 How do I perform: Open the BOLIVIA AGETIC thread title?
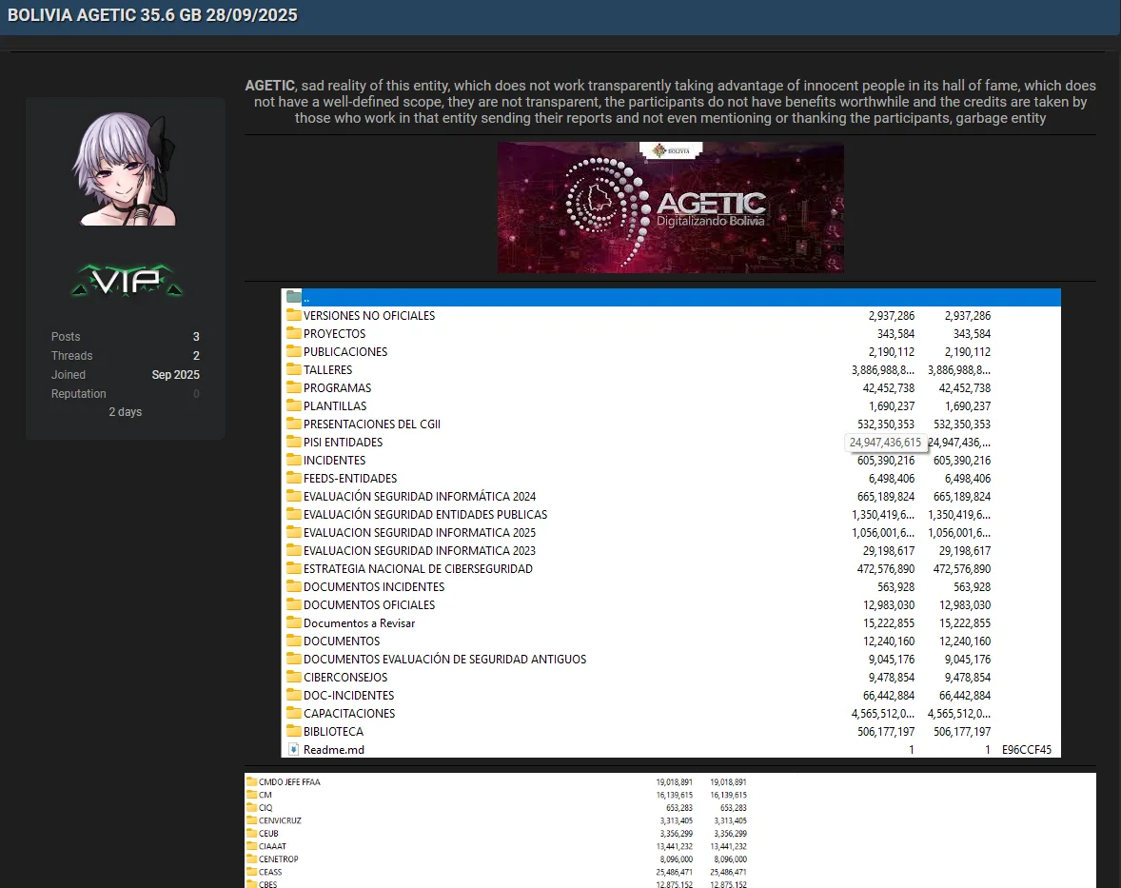[x=152, y=15]
